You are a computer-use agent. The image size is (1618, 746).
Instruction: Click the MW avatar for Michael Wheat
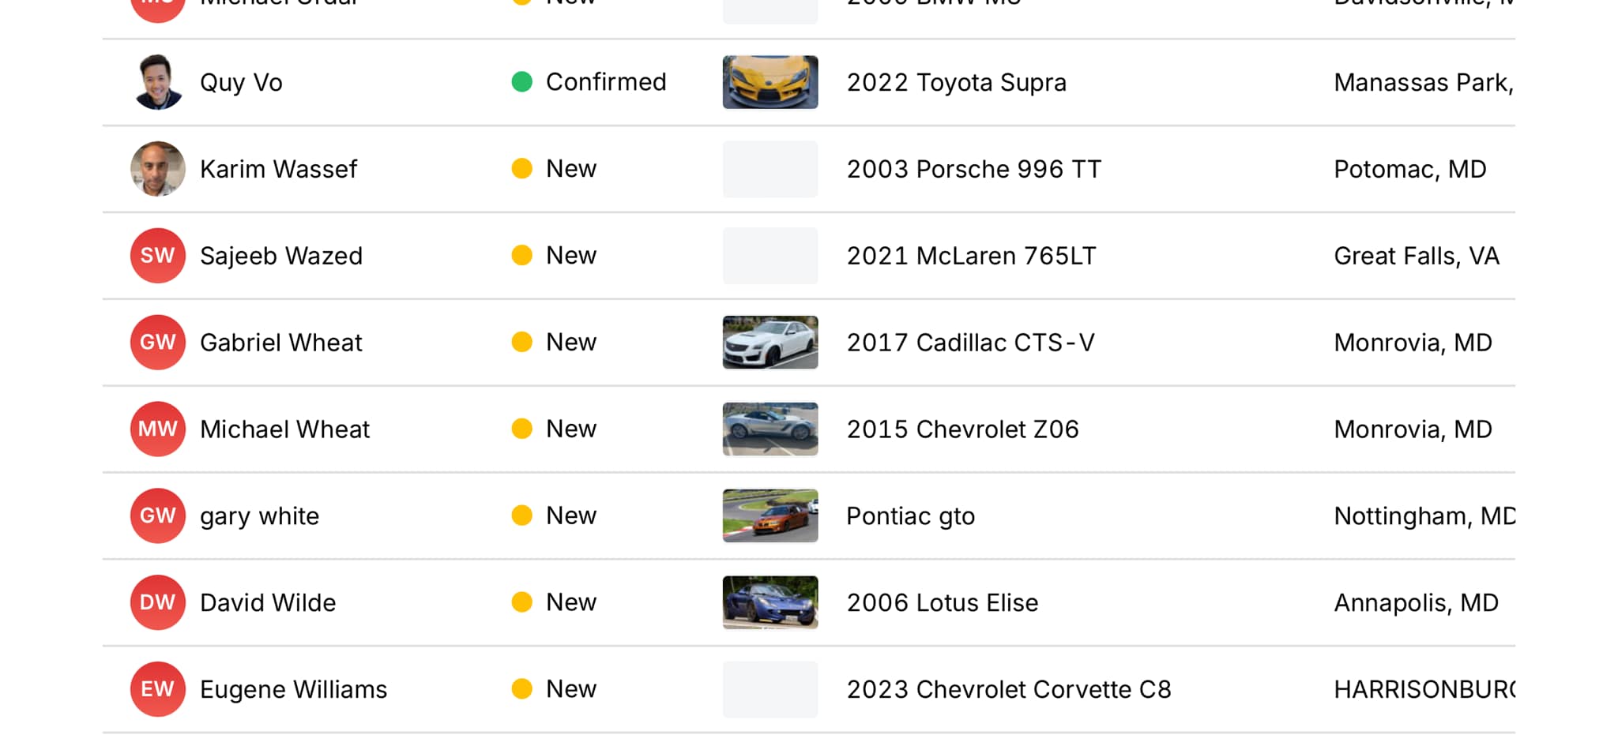pyautogui.click(x=158, y=429)
